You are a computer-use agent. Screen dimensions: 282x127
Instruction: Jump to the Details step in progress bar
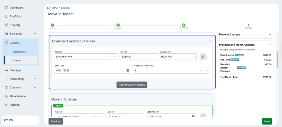53,25
